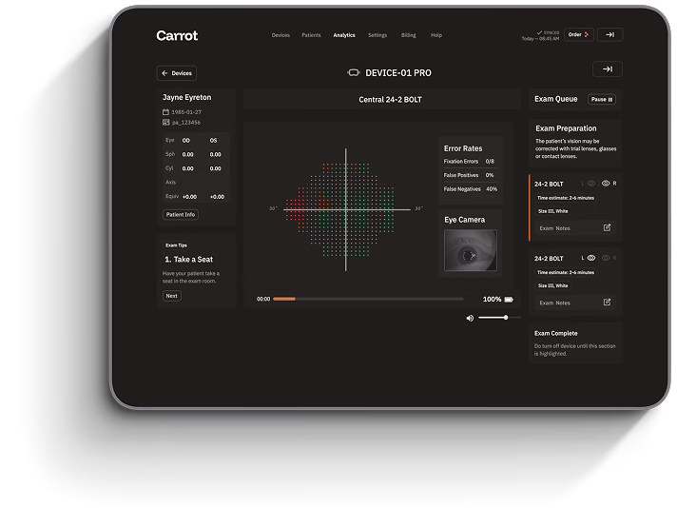Click the Equiv OD value +0.00

tap(189, 197)
